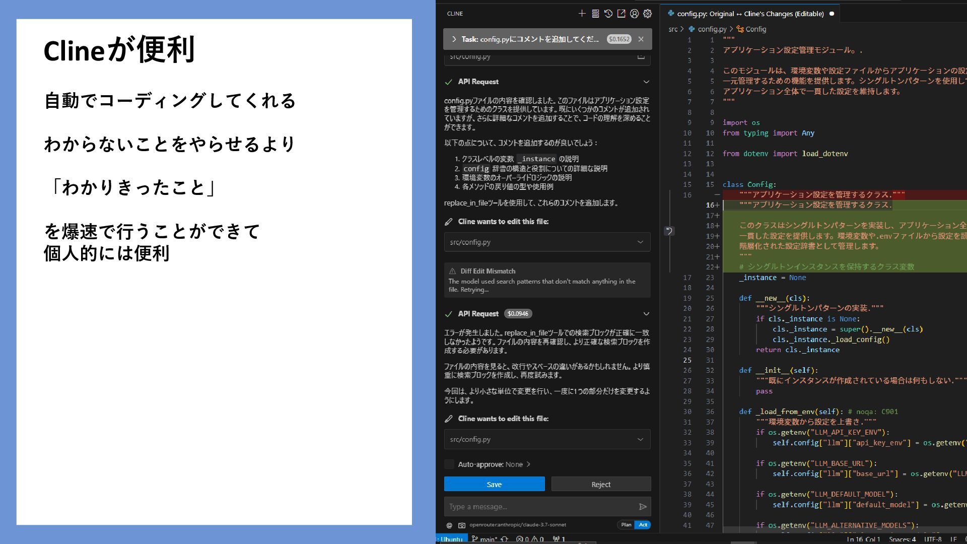Open errors and warnings in status bar
Screen dimensions: 967x544
[x=530, y=539]
